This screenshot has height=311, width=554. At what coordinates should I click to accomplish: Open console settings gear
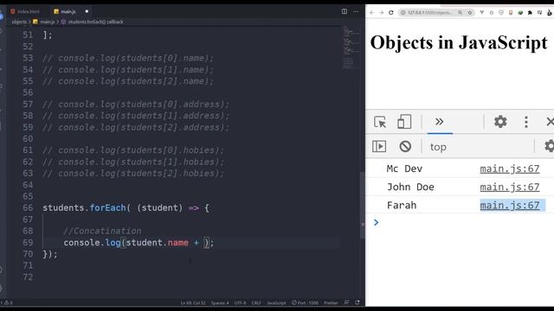(549, 146)
